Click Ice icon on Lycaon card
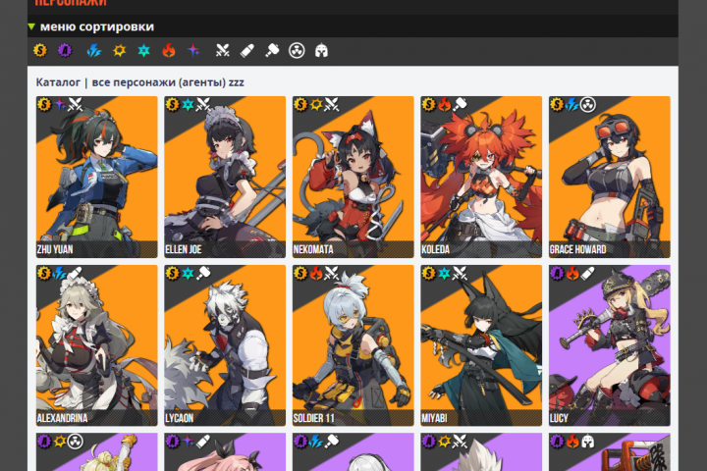 (188, 273)
